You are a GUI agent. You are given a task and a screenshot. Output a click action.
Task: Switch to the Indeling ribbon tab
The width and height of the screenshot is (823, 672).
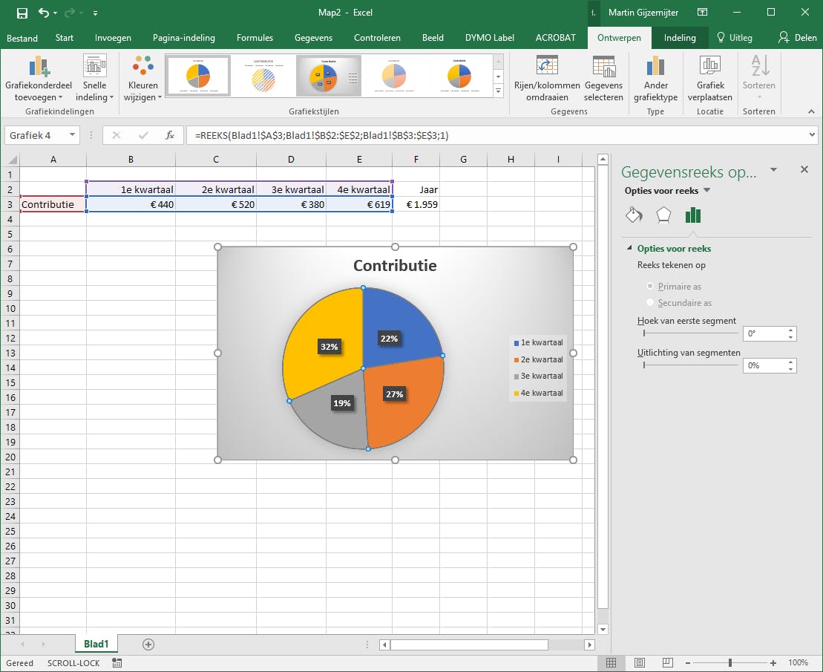point(680,38)
